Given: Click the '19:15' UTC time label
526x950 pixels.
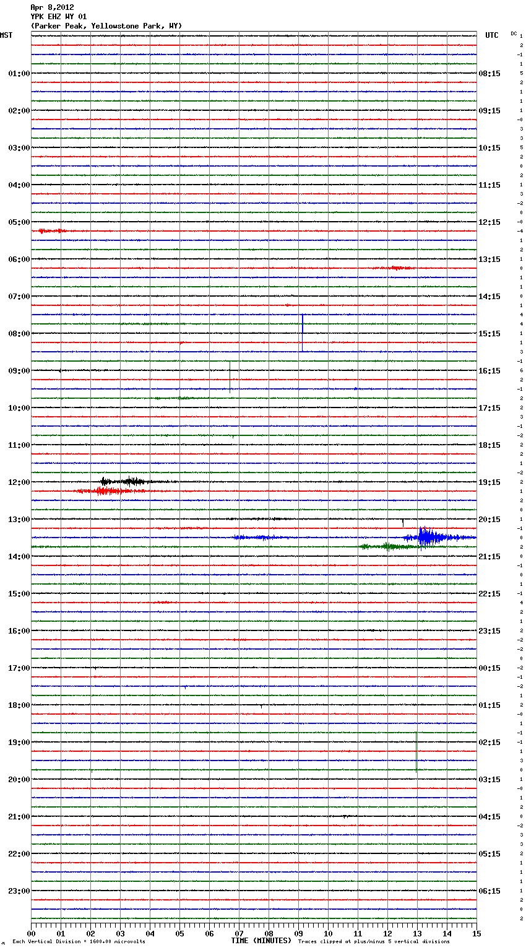Looking at the screenshot, I should pos(489,482).
